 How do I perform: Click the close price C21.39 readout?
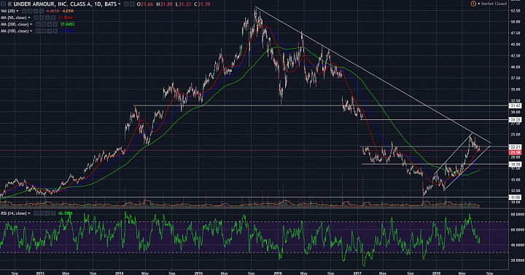[202, 4]
